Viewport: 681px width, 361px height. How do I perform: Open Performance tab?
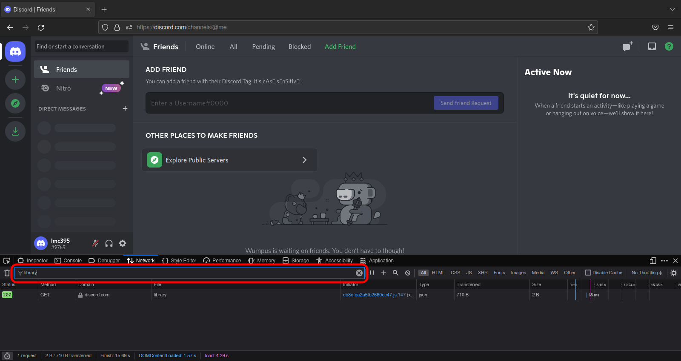222,261
